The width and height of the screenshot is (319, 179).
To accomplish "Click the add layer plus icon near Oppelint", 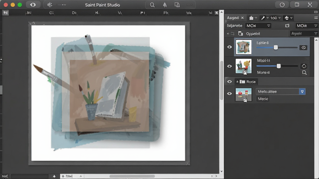I will (228, 34).
